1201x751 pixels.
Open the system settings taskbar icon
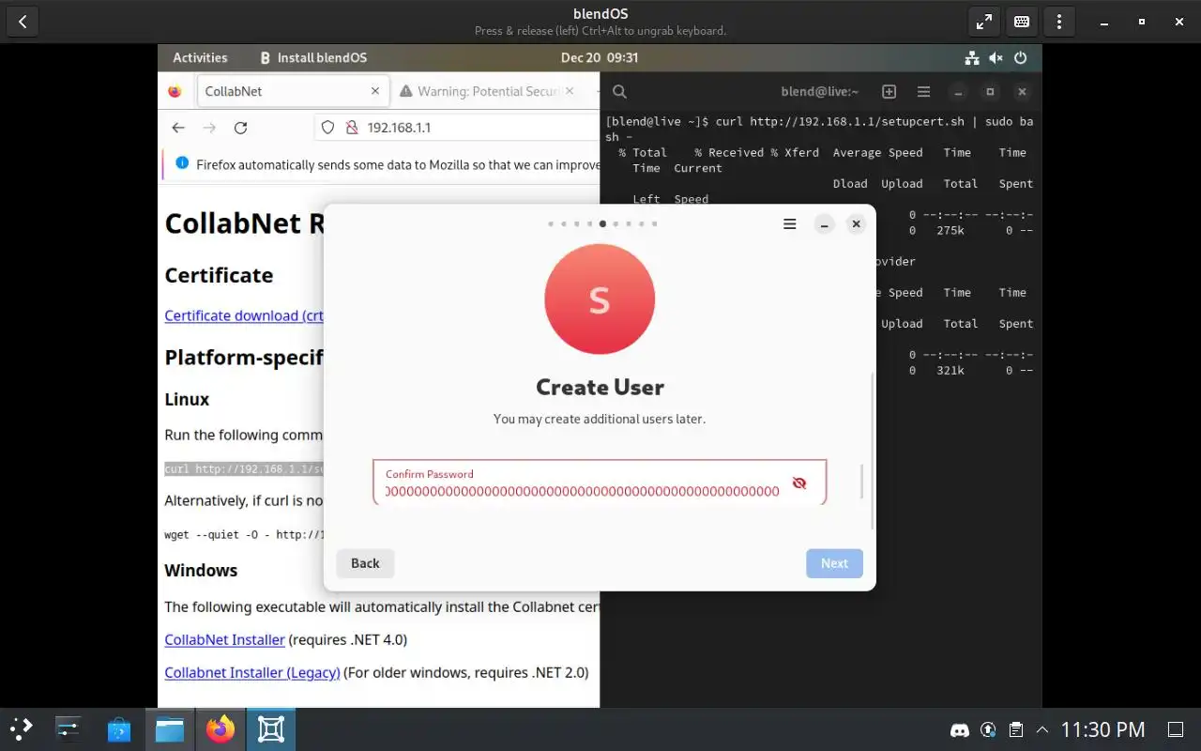[68, 729]
